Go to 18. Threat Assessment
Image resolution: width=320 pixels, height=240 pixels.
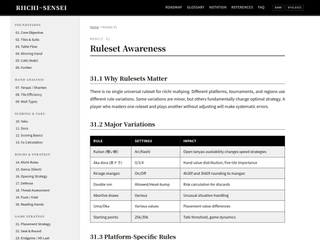(33, 190)
